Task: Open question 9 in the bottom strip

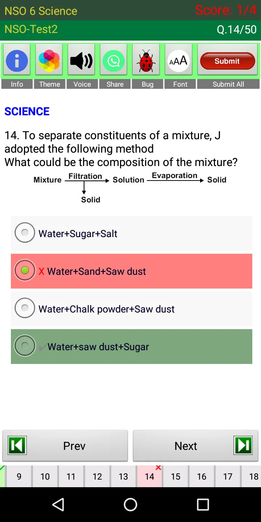Action: [x=19, y=476]
